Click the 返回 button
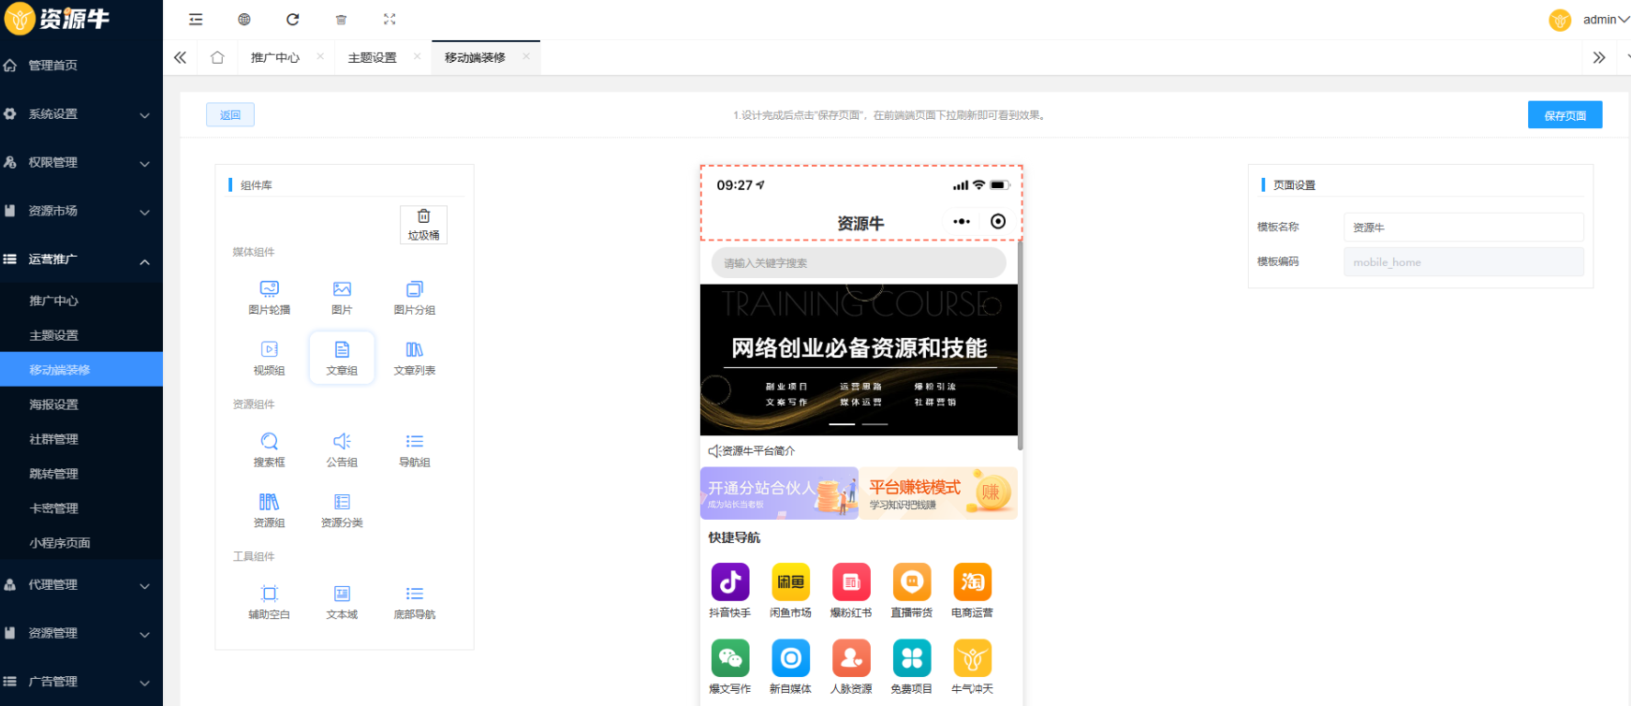Image resolution: width=1631 pixels, height=706 pixels. point(230,115)
